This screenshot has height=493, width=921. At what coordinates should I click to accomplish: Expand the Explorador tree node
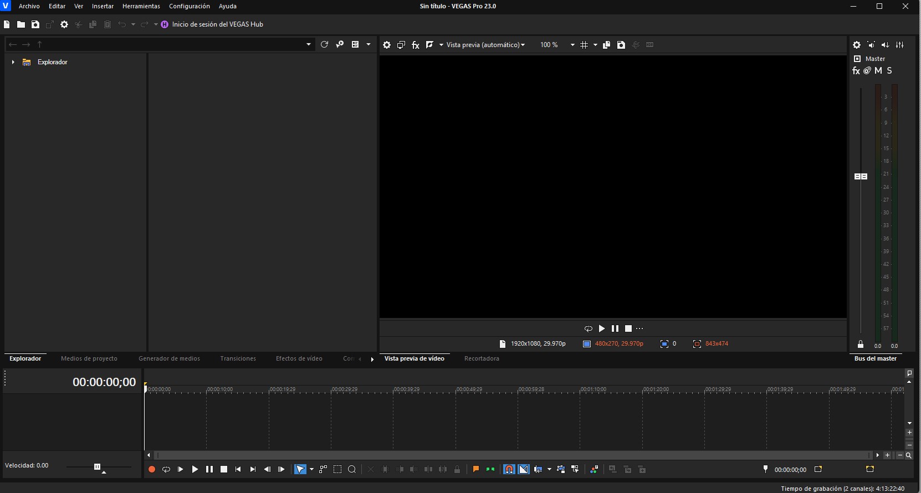[x=13, y=62]
